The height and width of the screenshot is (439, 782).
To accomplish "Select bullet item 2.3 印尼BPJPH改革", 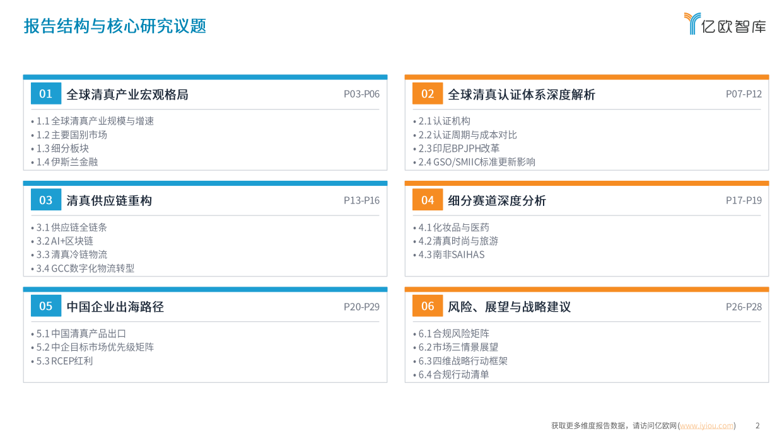I will [x=458, y=148].
